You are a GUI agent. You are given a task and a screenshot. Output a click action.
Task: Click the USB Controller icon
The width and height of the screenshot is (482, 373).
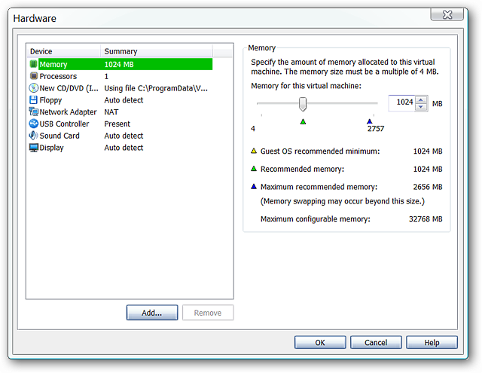tap(33, 124)
